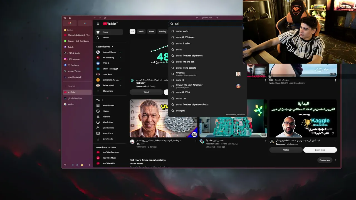This screenshot has width=356, height=200.
Task: Click the site controls icon right of the URL
Action: point(217,18)
